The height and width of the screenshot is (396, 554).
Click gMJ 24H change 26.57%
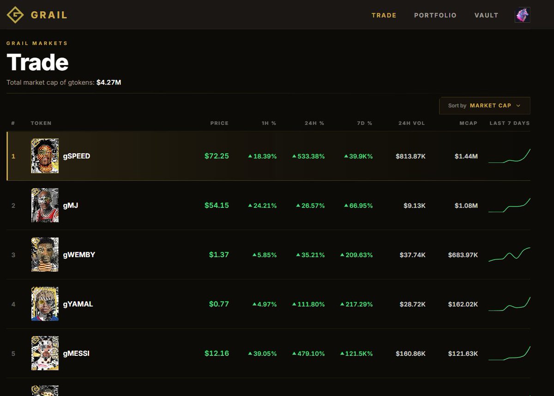tap(310, 206)
